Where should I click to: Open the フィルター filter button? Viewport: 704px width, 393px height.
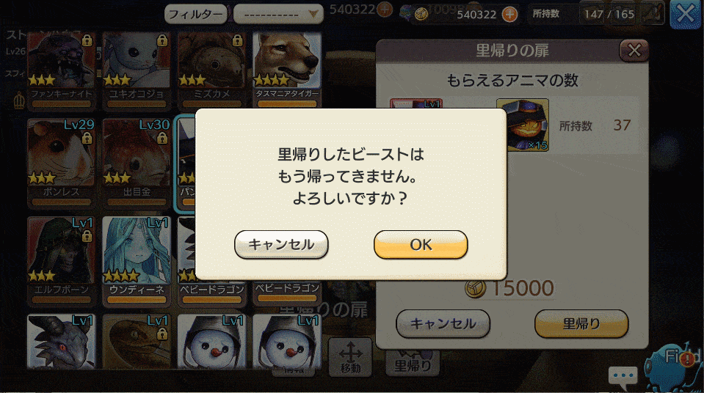coord(195,14)
